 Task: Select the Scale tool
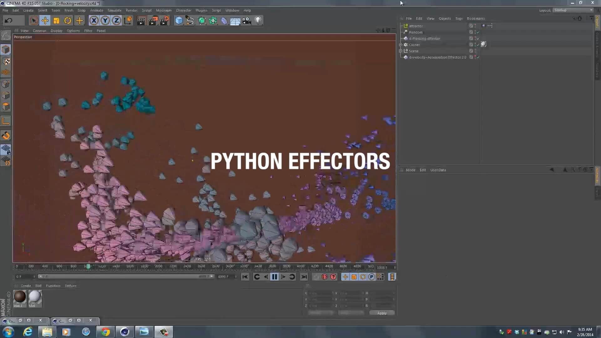(x=56, y=21)
